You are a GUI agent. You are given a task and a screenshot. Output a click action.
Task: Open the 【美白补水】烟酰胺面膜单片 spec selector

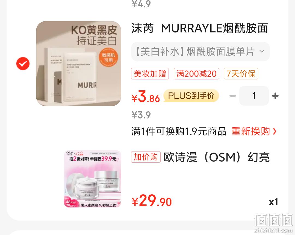coord(200,52)
